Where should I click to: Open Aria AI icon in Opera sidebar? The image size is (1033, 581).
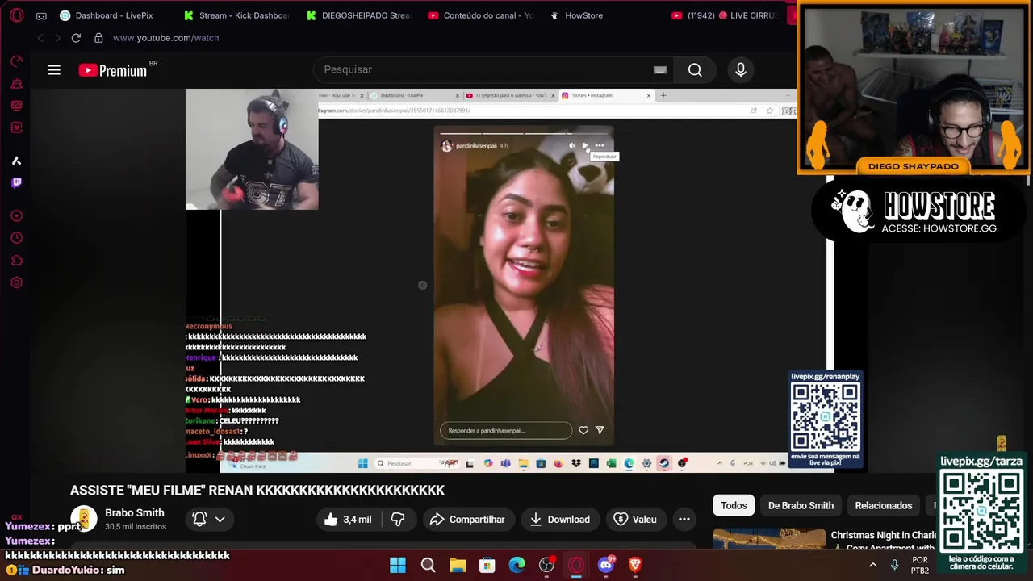16,161
